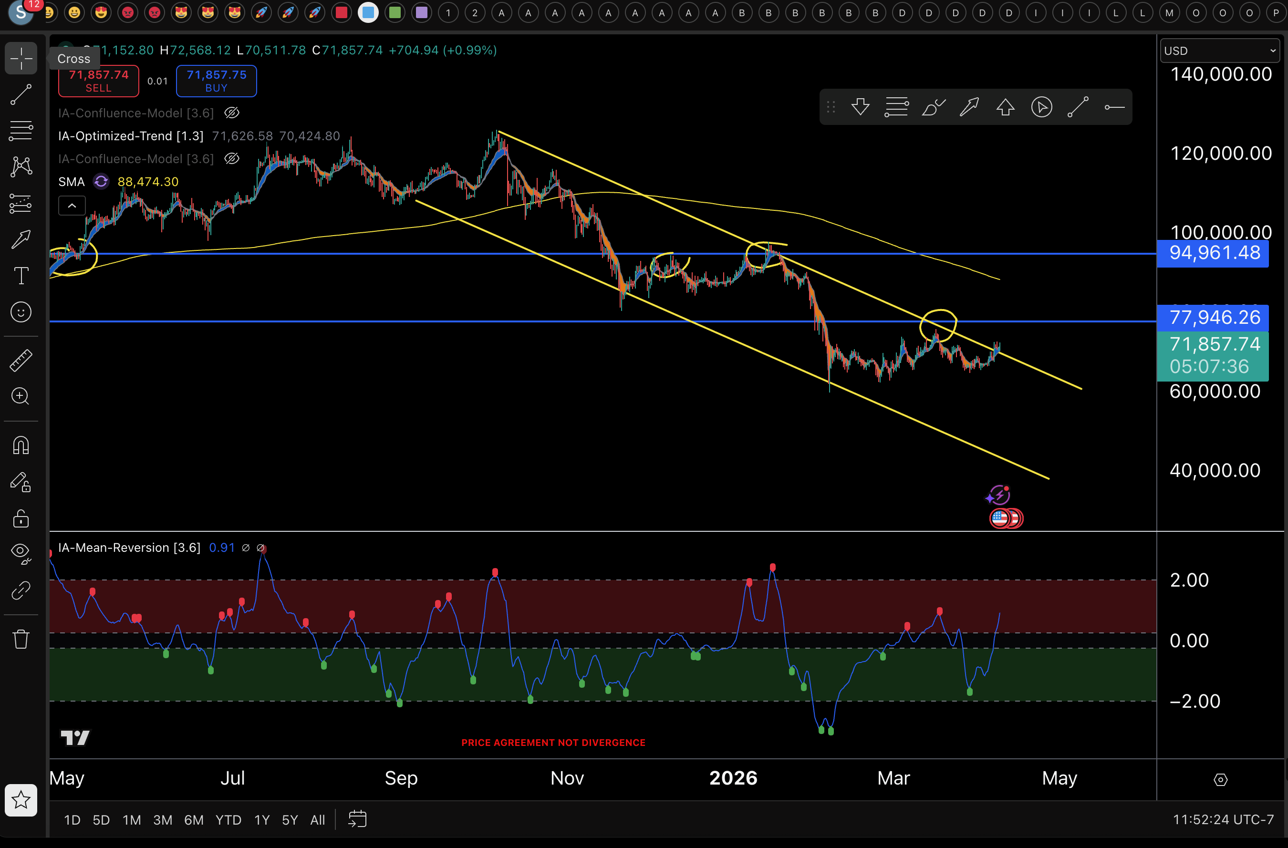Switch the range to 1Y
This screenshot has width=1288, height=848.
[x=262, y=819]
